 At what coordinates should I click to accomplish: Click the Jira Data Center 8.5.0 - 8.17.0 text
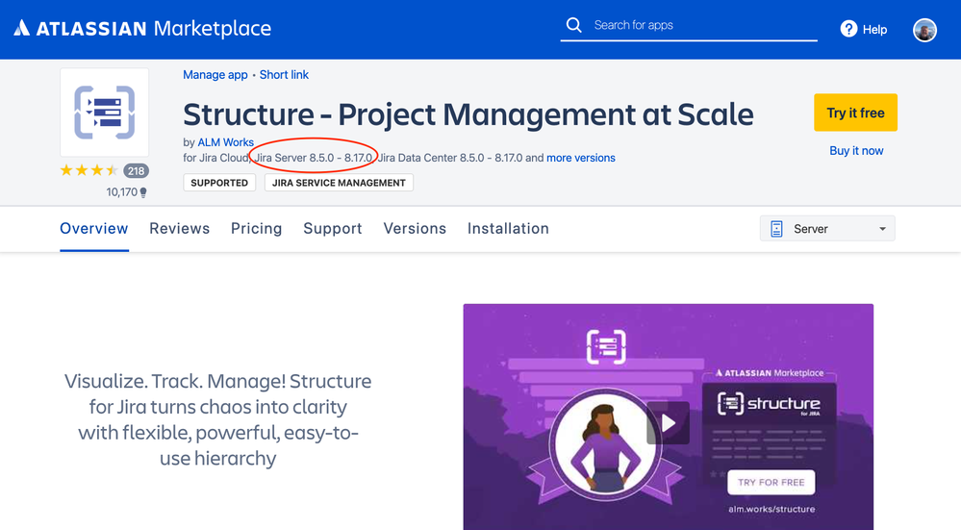[450, 158]
